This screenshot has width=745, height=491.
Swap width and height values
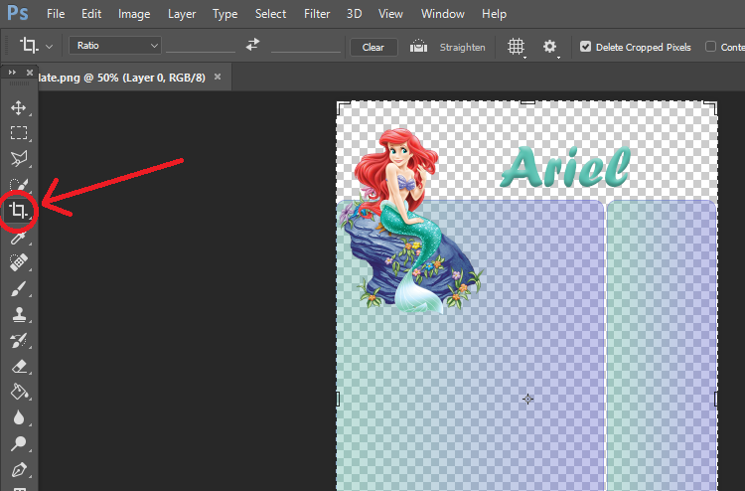(252, 45)
